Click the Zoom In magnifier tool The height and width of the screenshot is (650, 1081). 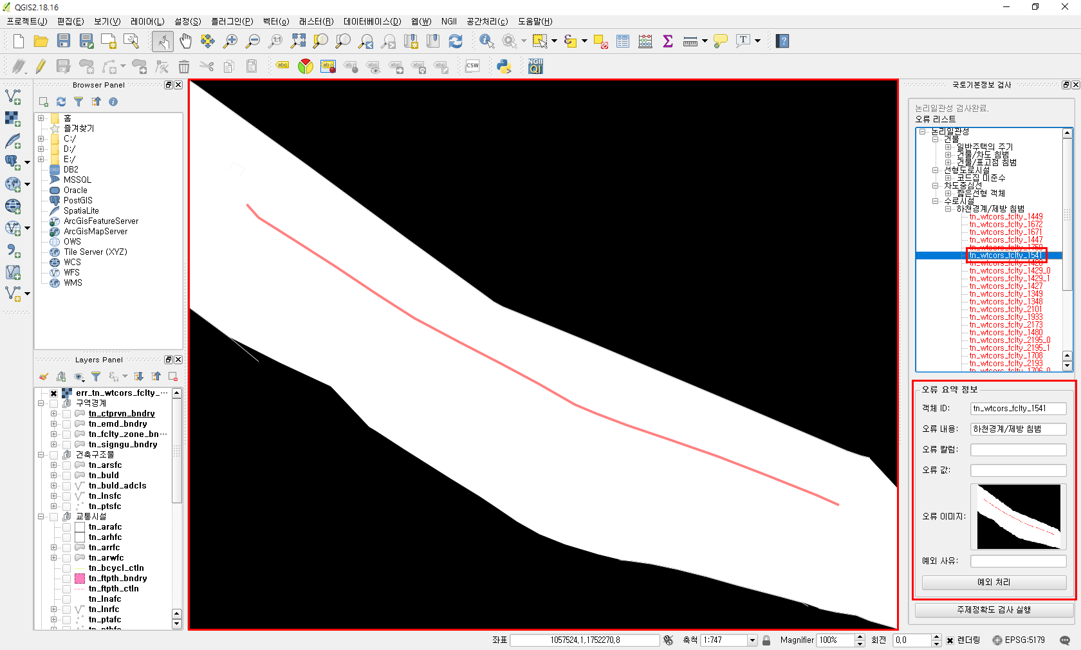click(230, 41)
